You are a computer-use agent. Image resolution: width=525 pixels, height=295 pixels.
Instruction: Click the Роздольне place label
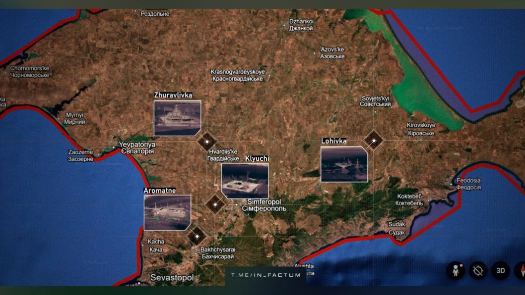point(155,14)
